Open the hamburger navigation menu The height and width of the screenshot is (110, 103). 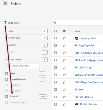[5, 3]
